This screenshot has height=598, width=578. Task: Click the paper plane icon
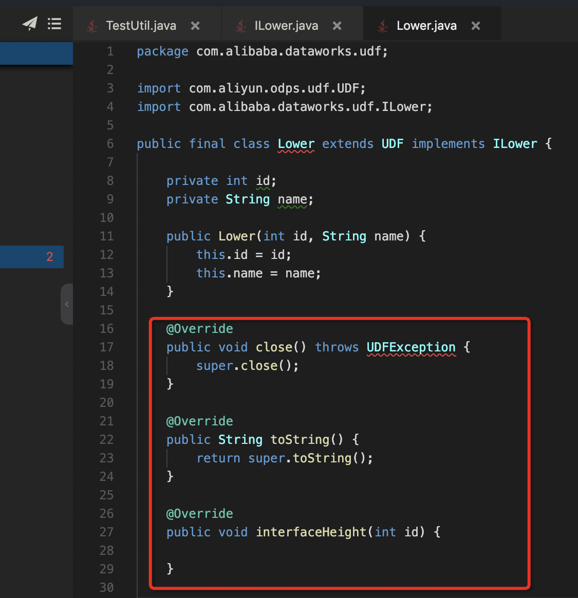(x=30, y=24)
